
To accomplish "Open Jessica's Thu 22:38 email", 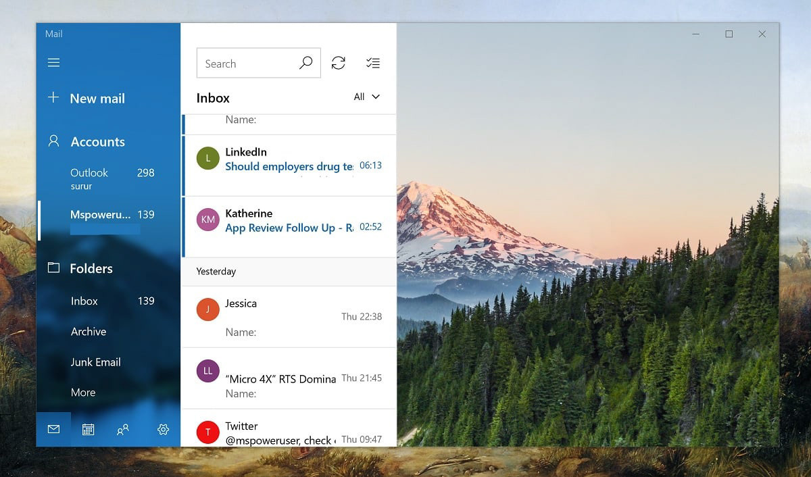I will click(289, 317).
